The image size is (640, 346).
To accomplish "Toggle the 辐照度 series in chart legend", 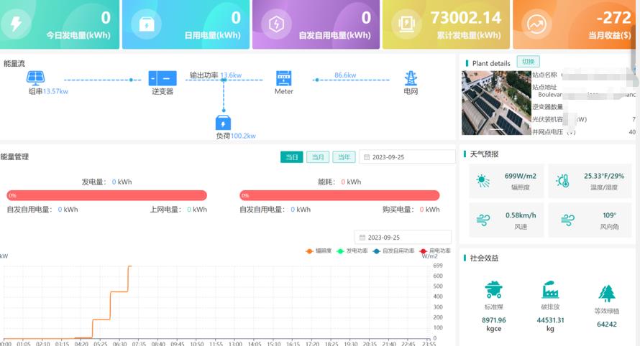I will click(319, 251).
